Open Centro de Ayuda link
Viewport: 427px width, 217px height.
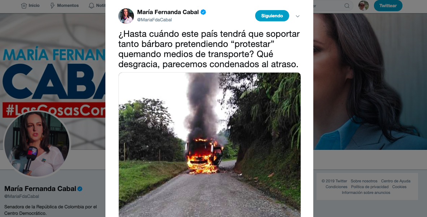click(395, 181)
